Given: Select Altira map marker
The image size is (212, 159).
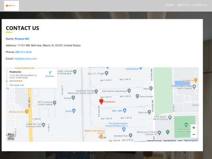Looking at the screenshot, I should click(x=151, y=89).
